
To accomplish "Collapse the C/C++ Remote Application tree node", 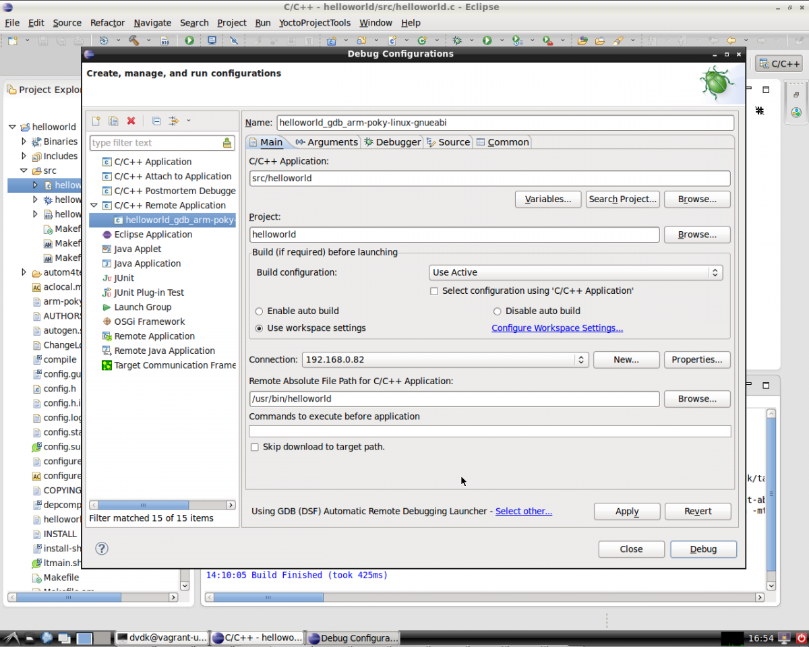I will pyautogui.click(x=94, y=206).
